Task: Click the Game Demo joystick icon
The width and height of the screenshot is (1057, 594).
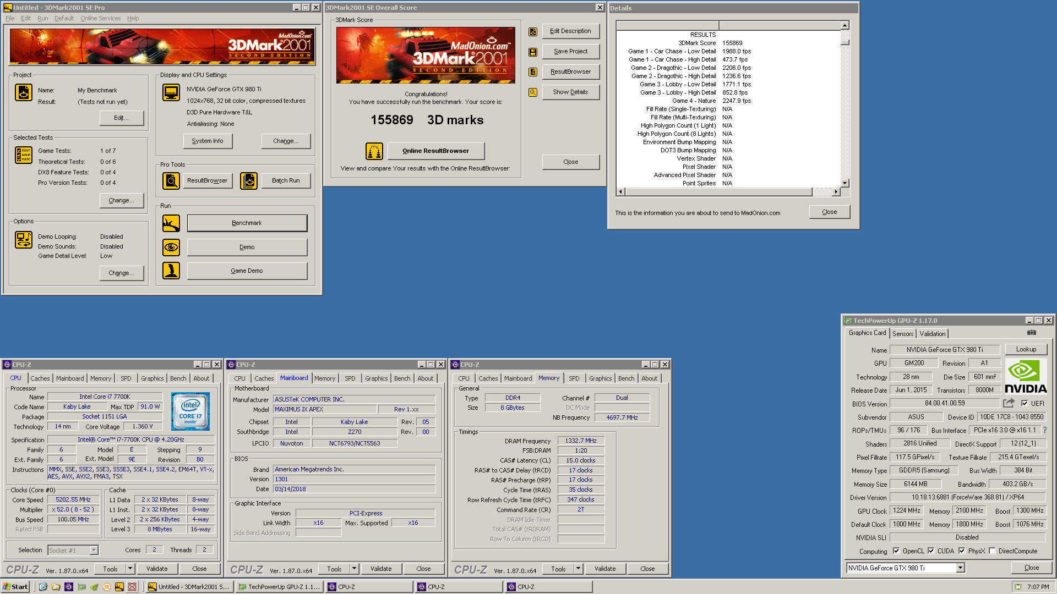Action: (171, 271)
